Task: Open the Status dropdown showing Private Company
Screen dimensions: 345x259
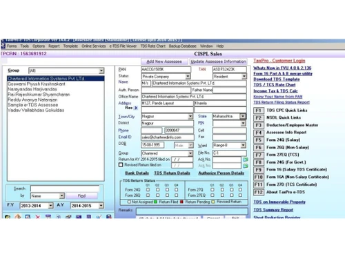Action: point(188,76)
